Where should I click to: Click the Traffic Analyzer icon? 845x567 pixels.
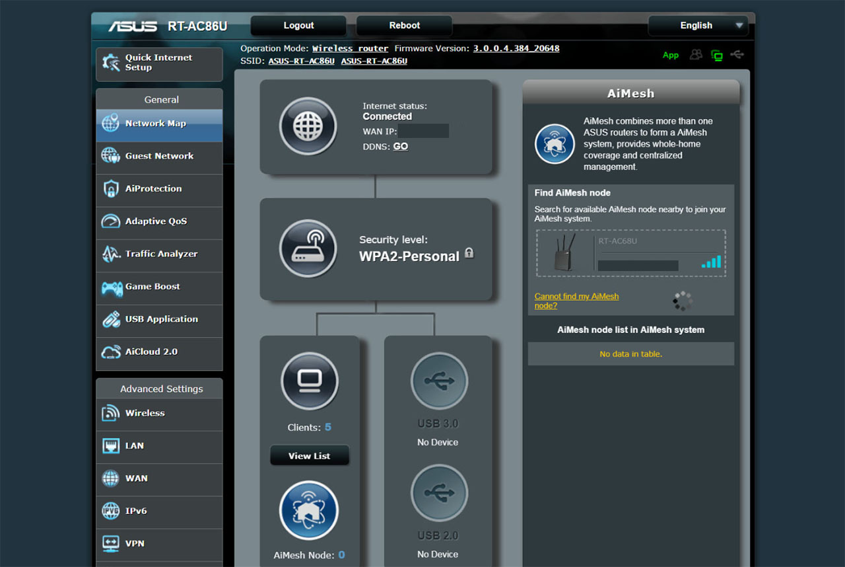coord(111,254)
